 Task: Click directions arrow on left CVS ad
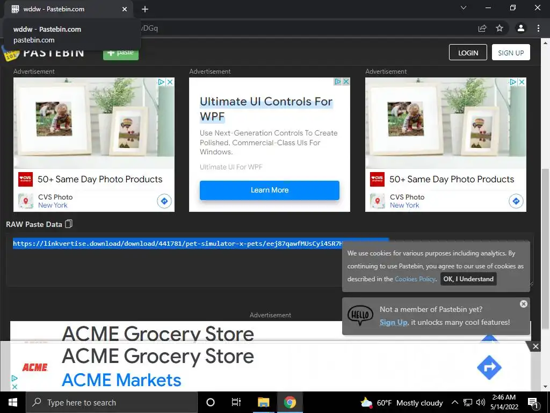tap(164, 201)
